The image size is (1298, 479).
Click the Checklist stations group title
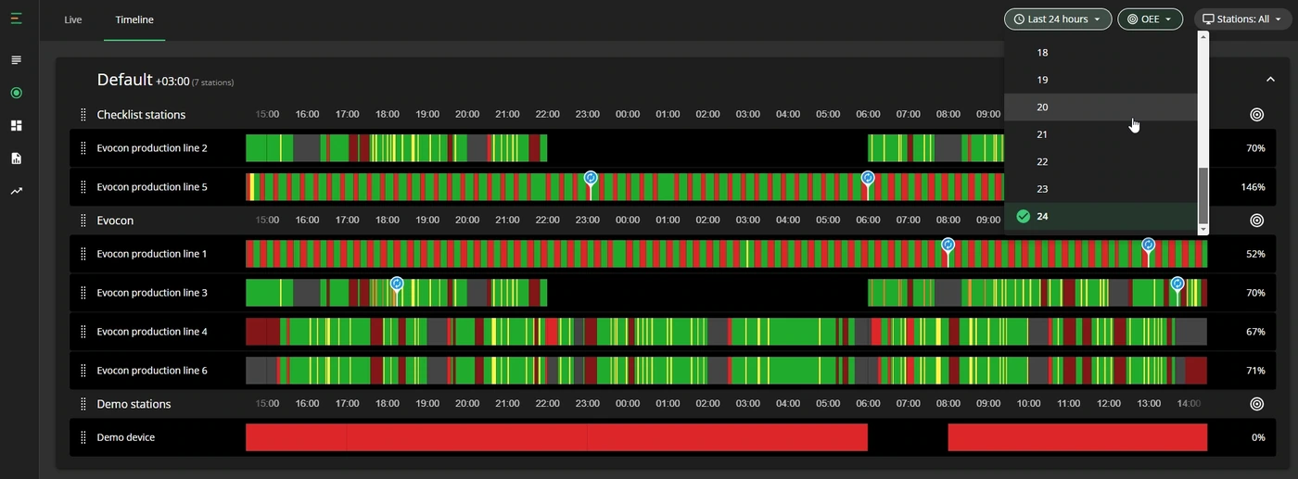pyautogui.click(x=141, y=115)
